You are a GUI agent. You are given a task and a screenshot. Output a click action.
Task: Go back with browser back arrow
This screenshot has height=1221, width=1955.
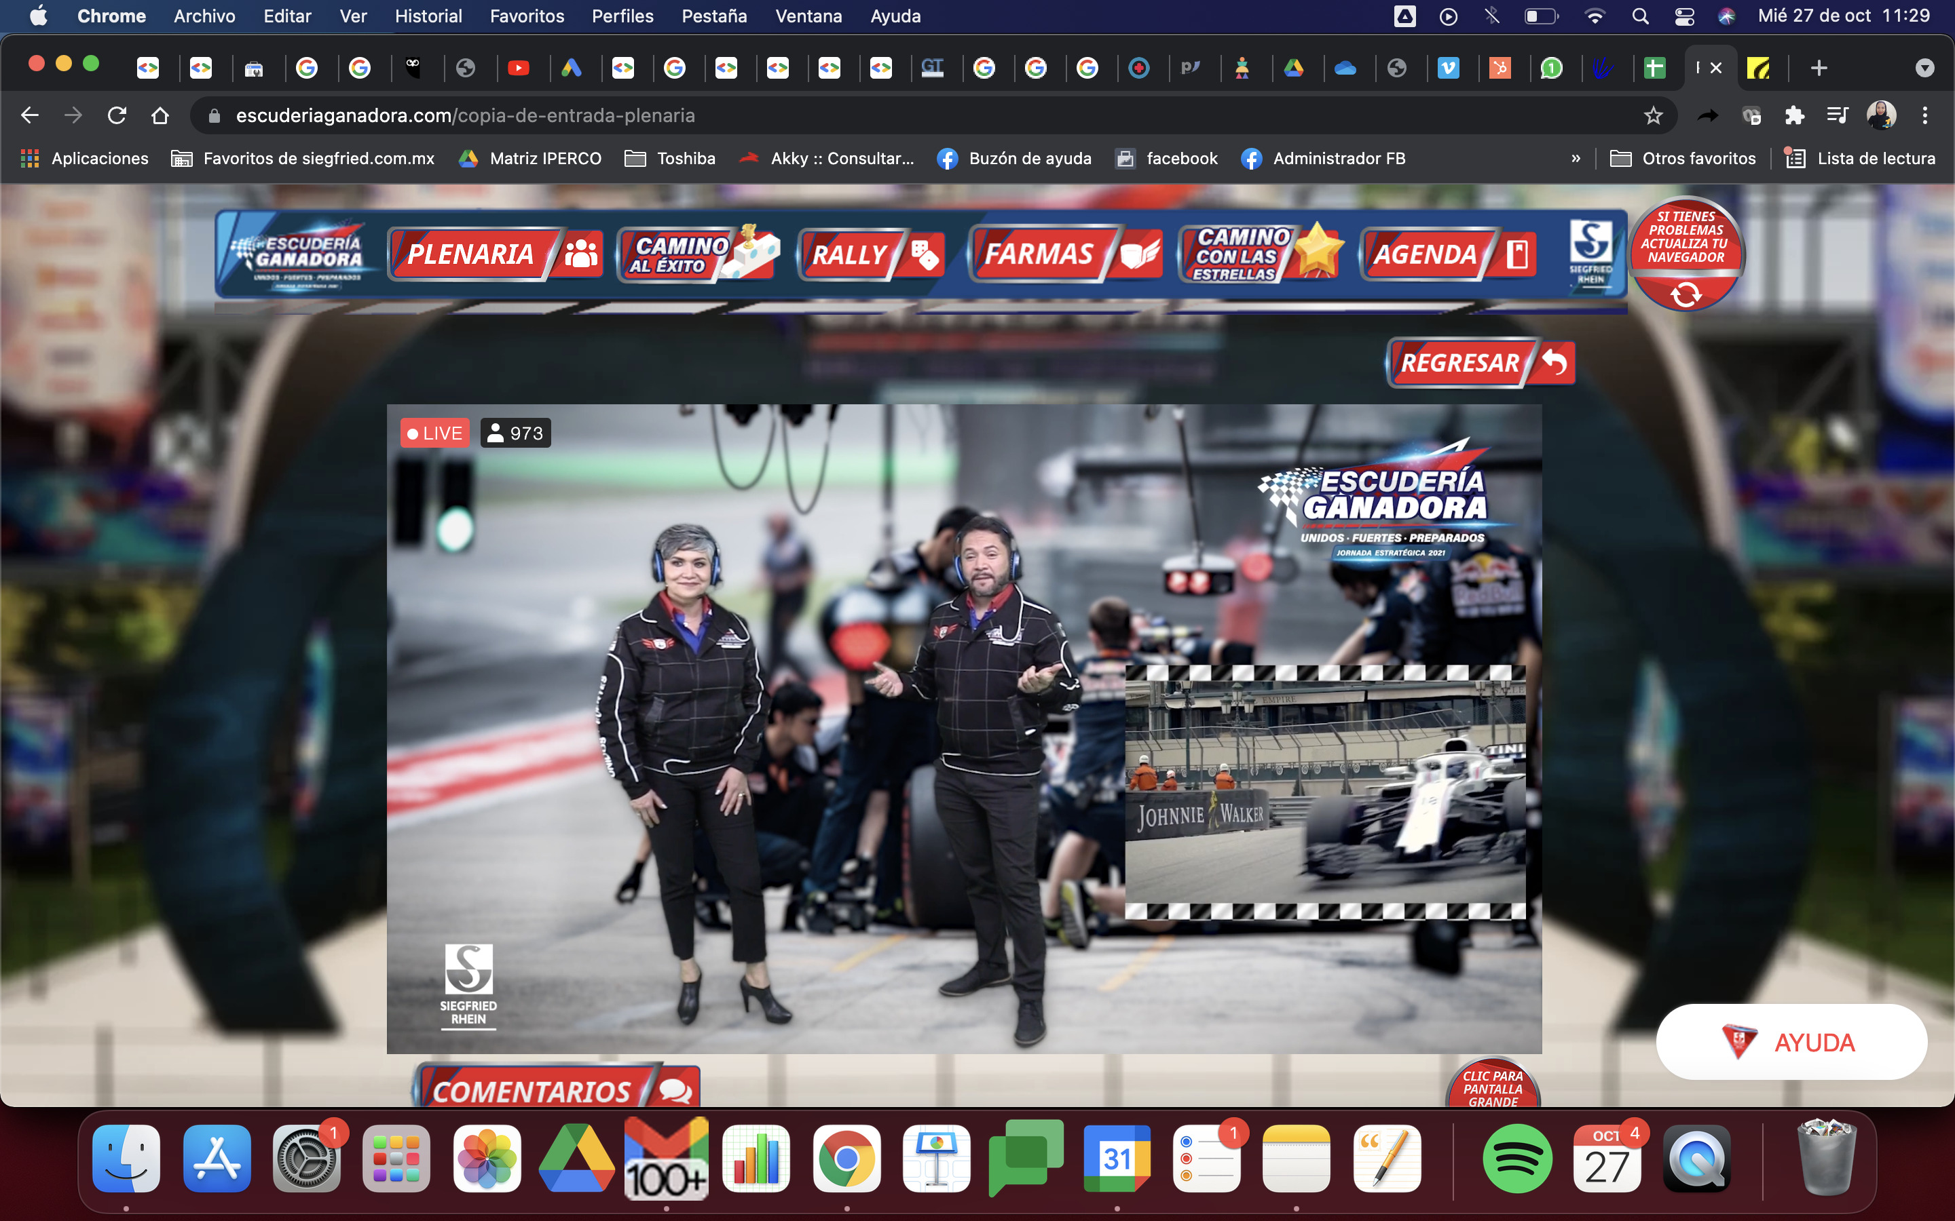pyautogui.click(x=30, y=115)
